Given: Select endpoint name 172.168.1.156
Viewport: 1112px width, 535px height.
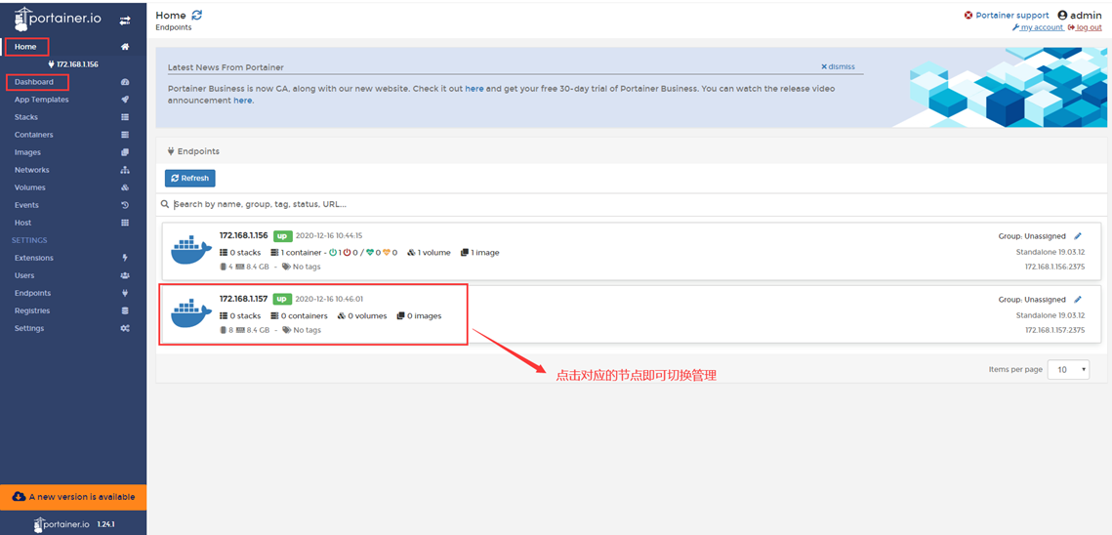Looking at the screenshot, I should coord(243,235).
